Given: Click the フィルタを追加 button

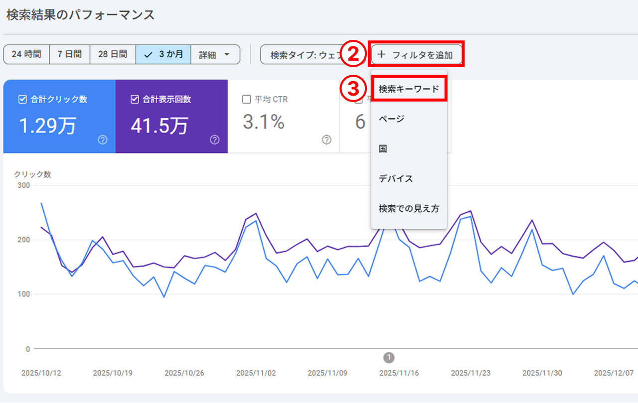Looking at the screenshot, I should (417, 55).
